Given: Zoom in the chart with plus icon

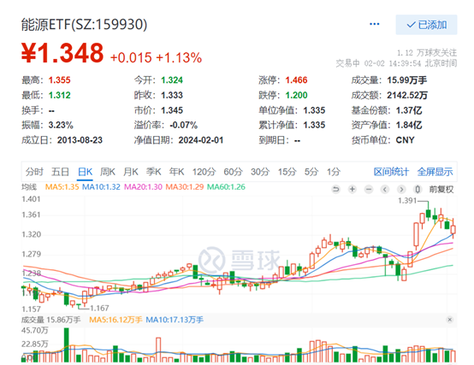Looking at the screenshot, I should (353, 189).
